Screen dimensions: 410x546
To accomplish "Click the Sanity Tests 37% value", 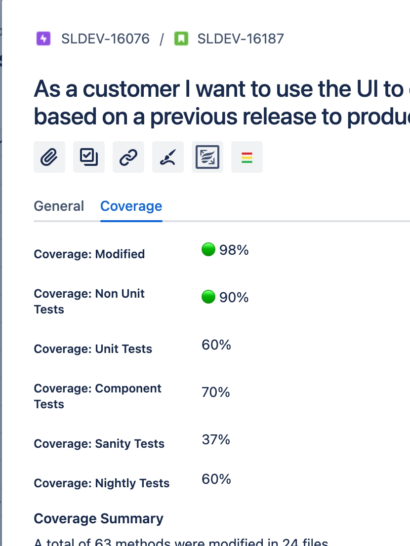I will click(x=216, y=439).
